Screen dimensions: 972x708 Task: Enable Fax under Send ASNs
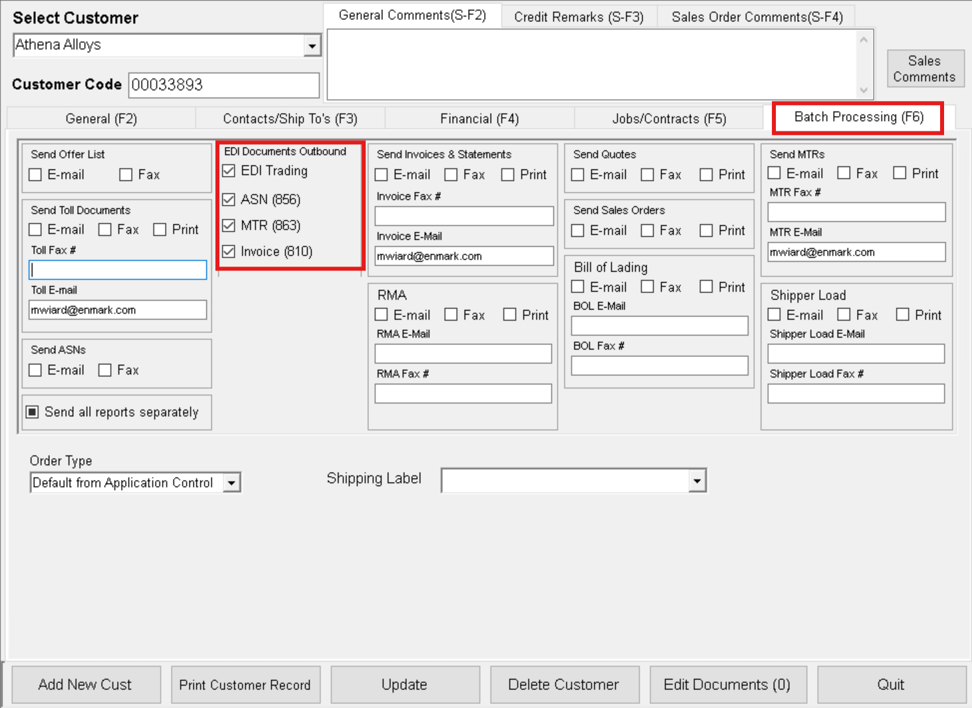click(104, 370)
